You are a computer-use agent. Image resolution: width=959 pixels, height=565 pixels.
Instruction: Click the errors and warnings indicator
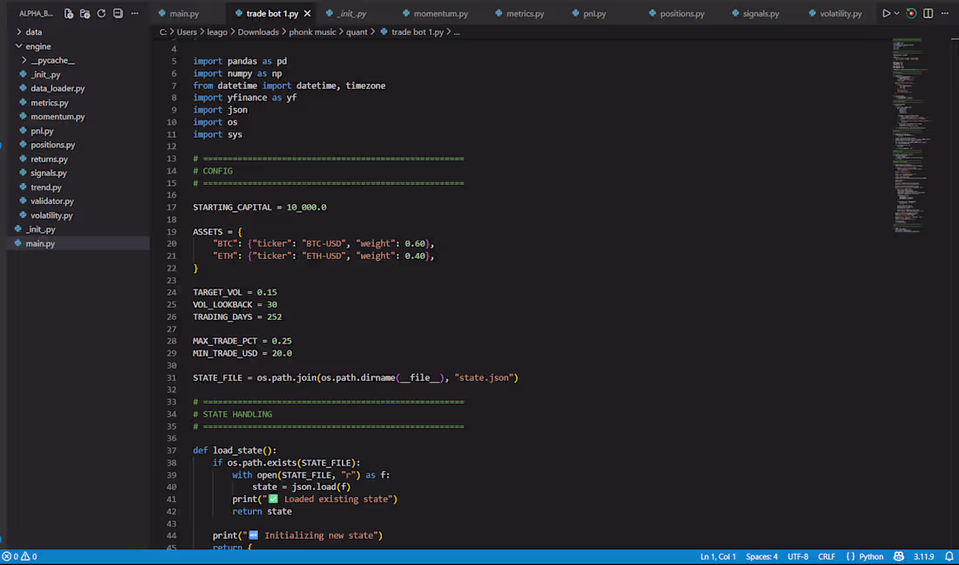[20, 556]
